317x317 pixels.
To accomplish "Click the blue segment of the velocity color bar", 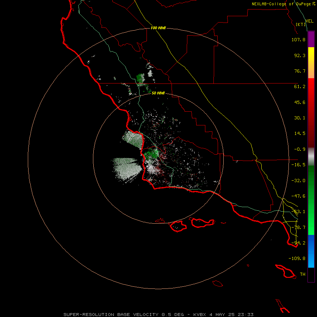I will [x=311, y=251].
